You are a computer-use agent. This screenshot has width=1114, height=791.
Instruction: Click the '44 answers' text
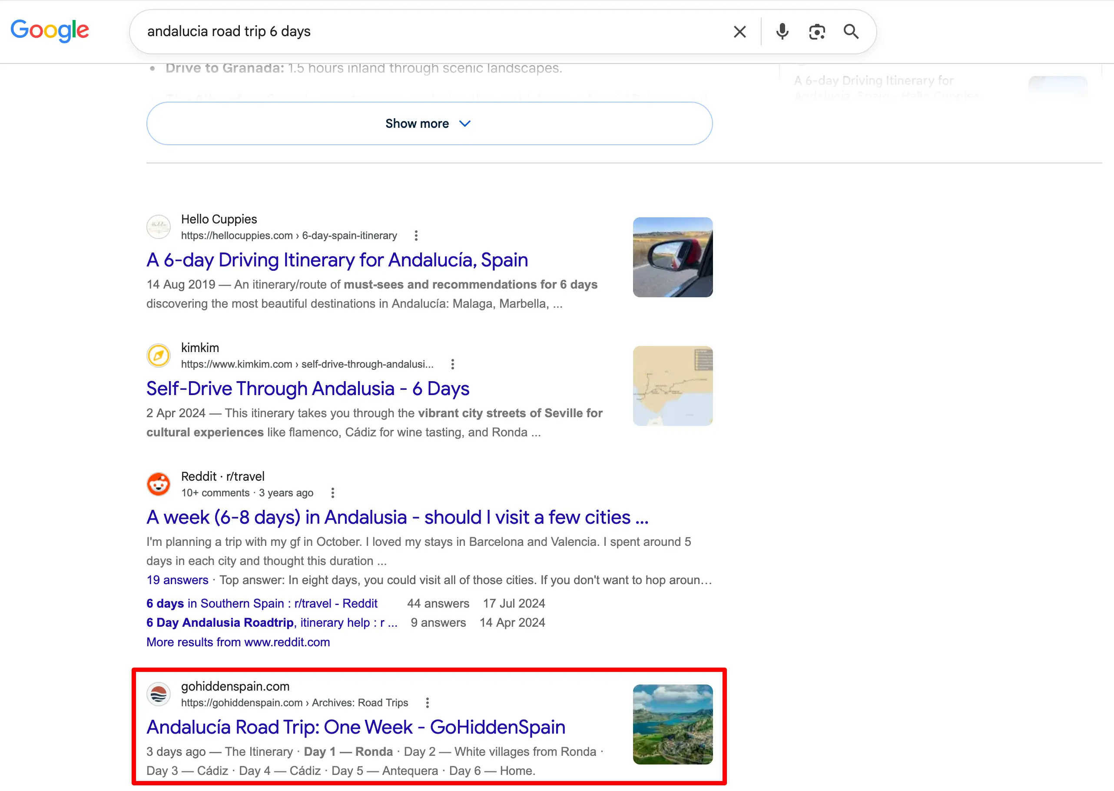pyautogui.click(x=438, y=604)
